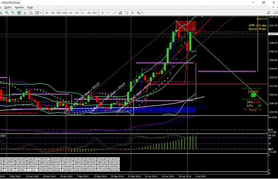Click the Spread pips readout text

click(x=258, y=29)
